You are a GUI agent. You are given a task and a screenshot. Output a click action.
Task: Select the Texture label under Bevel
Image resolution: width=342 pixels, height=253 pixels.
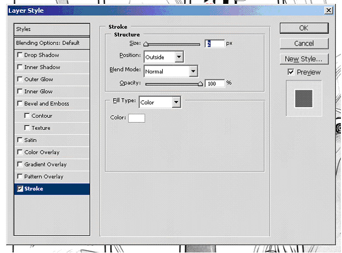[41, 128]
